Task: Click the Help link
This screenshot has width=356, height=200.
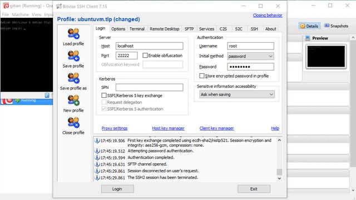Action: pos(275,128)
